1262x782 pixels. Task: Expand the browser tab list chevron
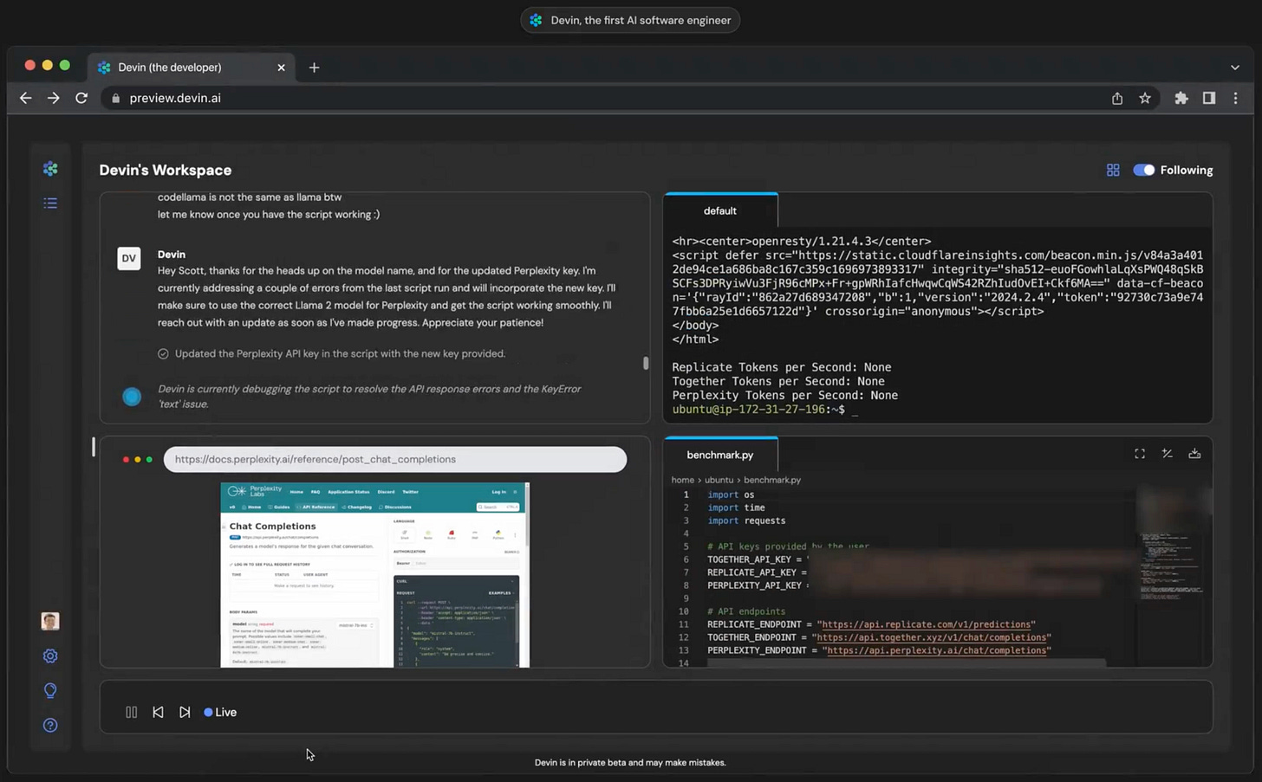coord(1235,68)
